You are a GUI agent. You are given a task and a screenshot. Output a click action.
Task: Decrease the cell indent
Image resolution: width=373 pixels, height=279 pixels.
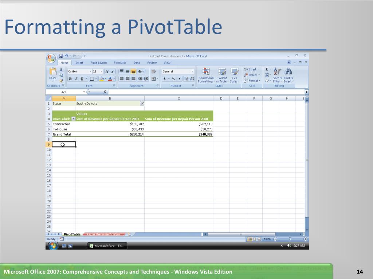tap(140, 79)
